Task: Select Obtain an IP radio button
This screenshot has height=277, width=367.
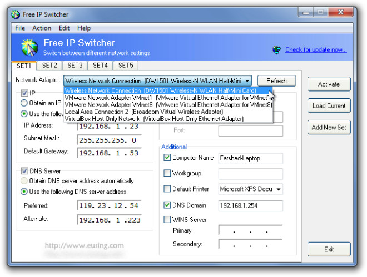Action: (24, 103)
